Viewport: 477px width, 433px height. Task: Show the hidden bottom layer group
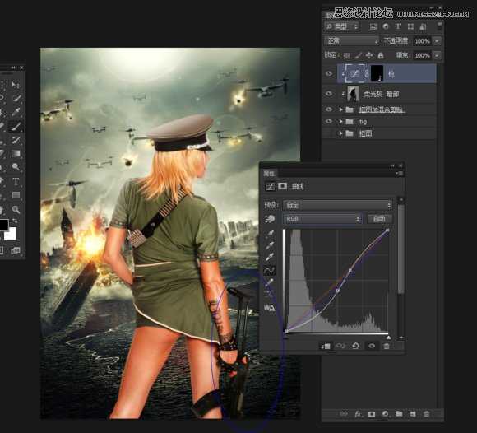(x=329, y=133)
